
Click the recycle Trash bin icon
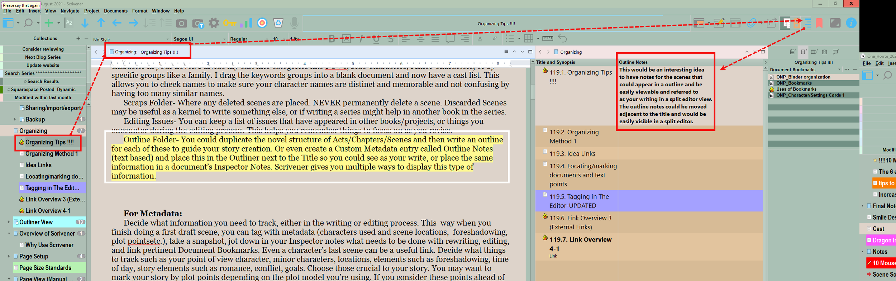tap(278, 23)
